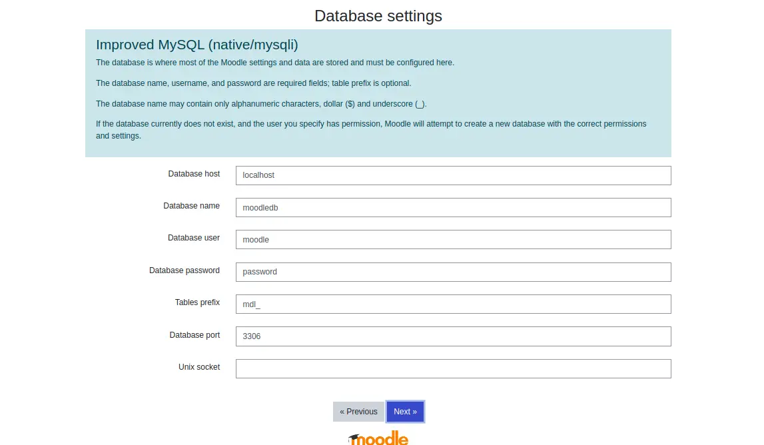
Task: Continue installation with the Next button
Action: [406, 412]
